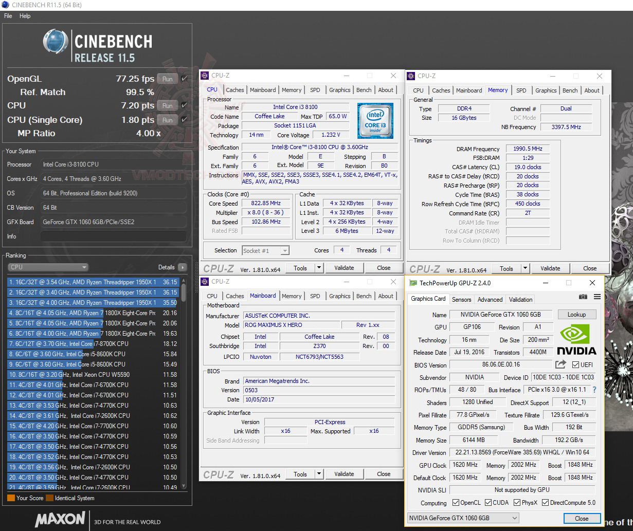Open the Ranking CPU dropdown

(x=48, y=267)
